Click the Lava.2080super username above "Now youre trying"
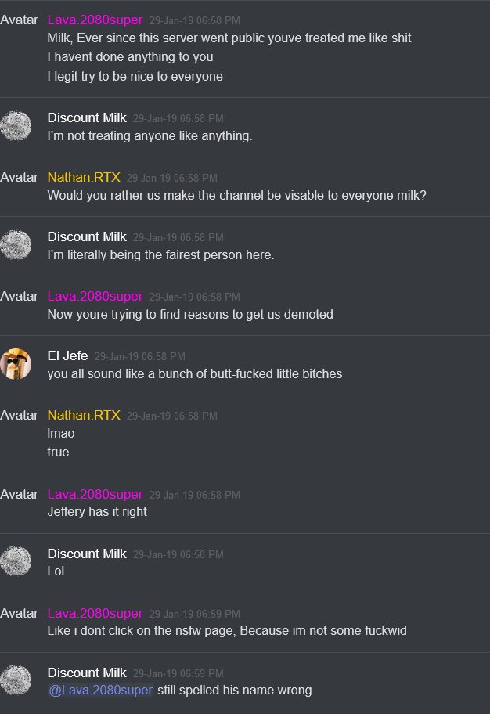 (95, 297)
